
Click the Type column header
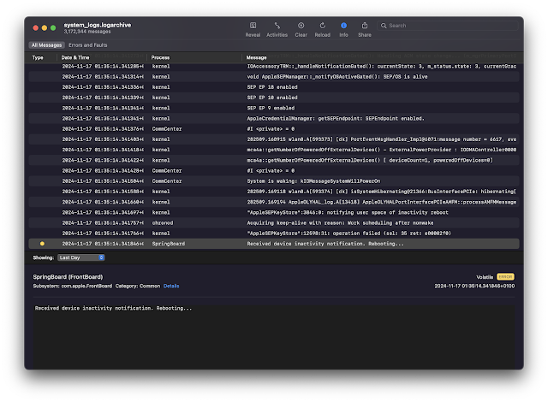[38, 57]
